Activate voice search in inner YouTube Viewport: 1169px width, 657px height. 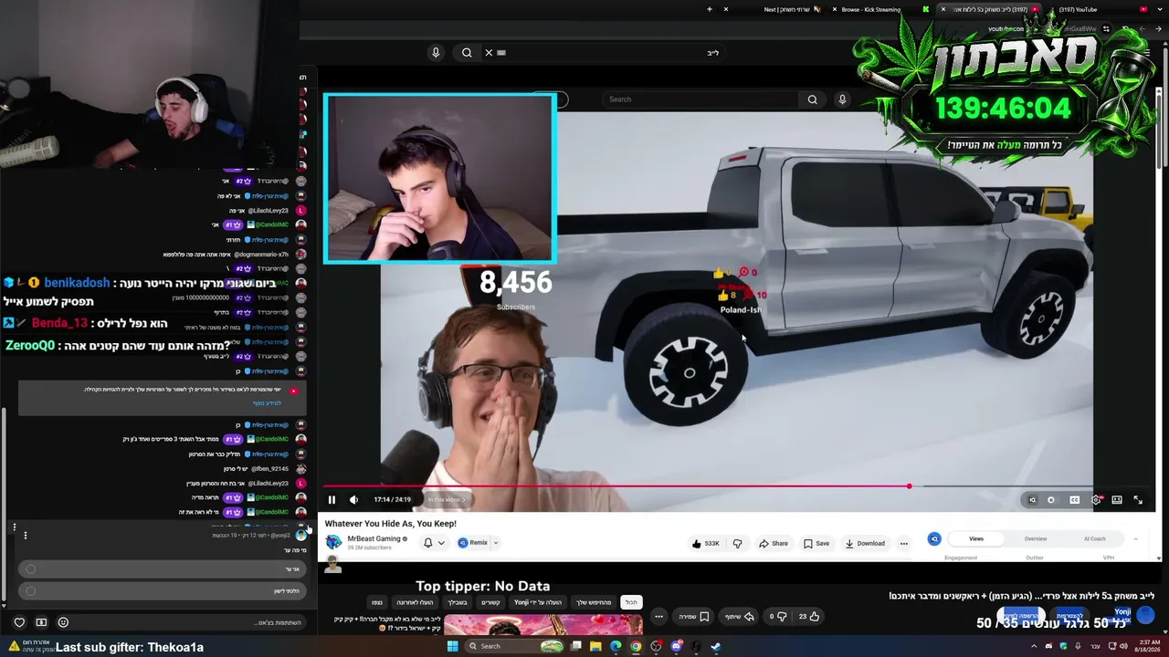pos(842,99)
